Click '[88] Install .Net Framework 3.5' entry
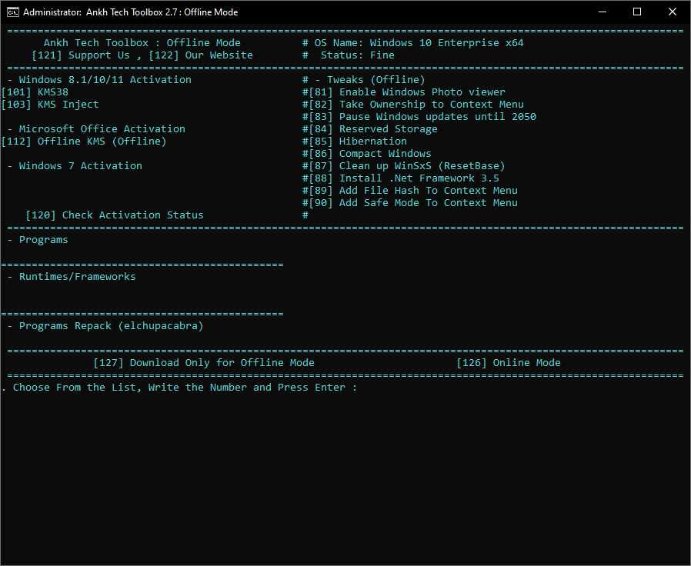 [x=404, y=178]
